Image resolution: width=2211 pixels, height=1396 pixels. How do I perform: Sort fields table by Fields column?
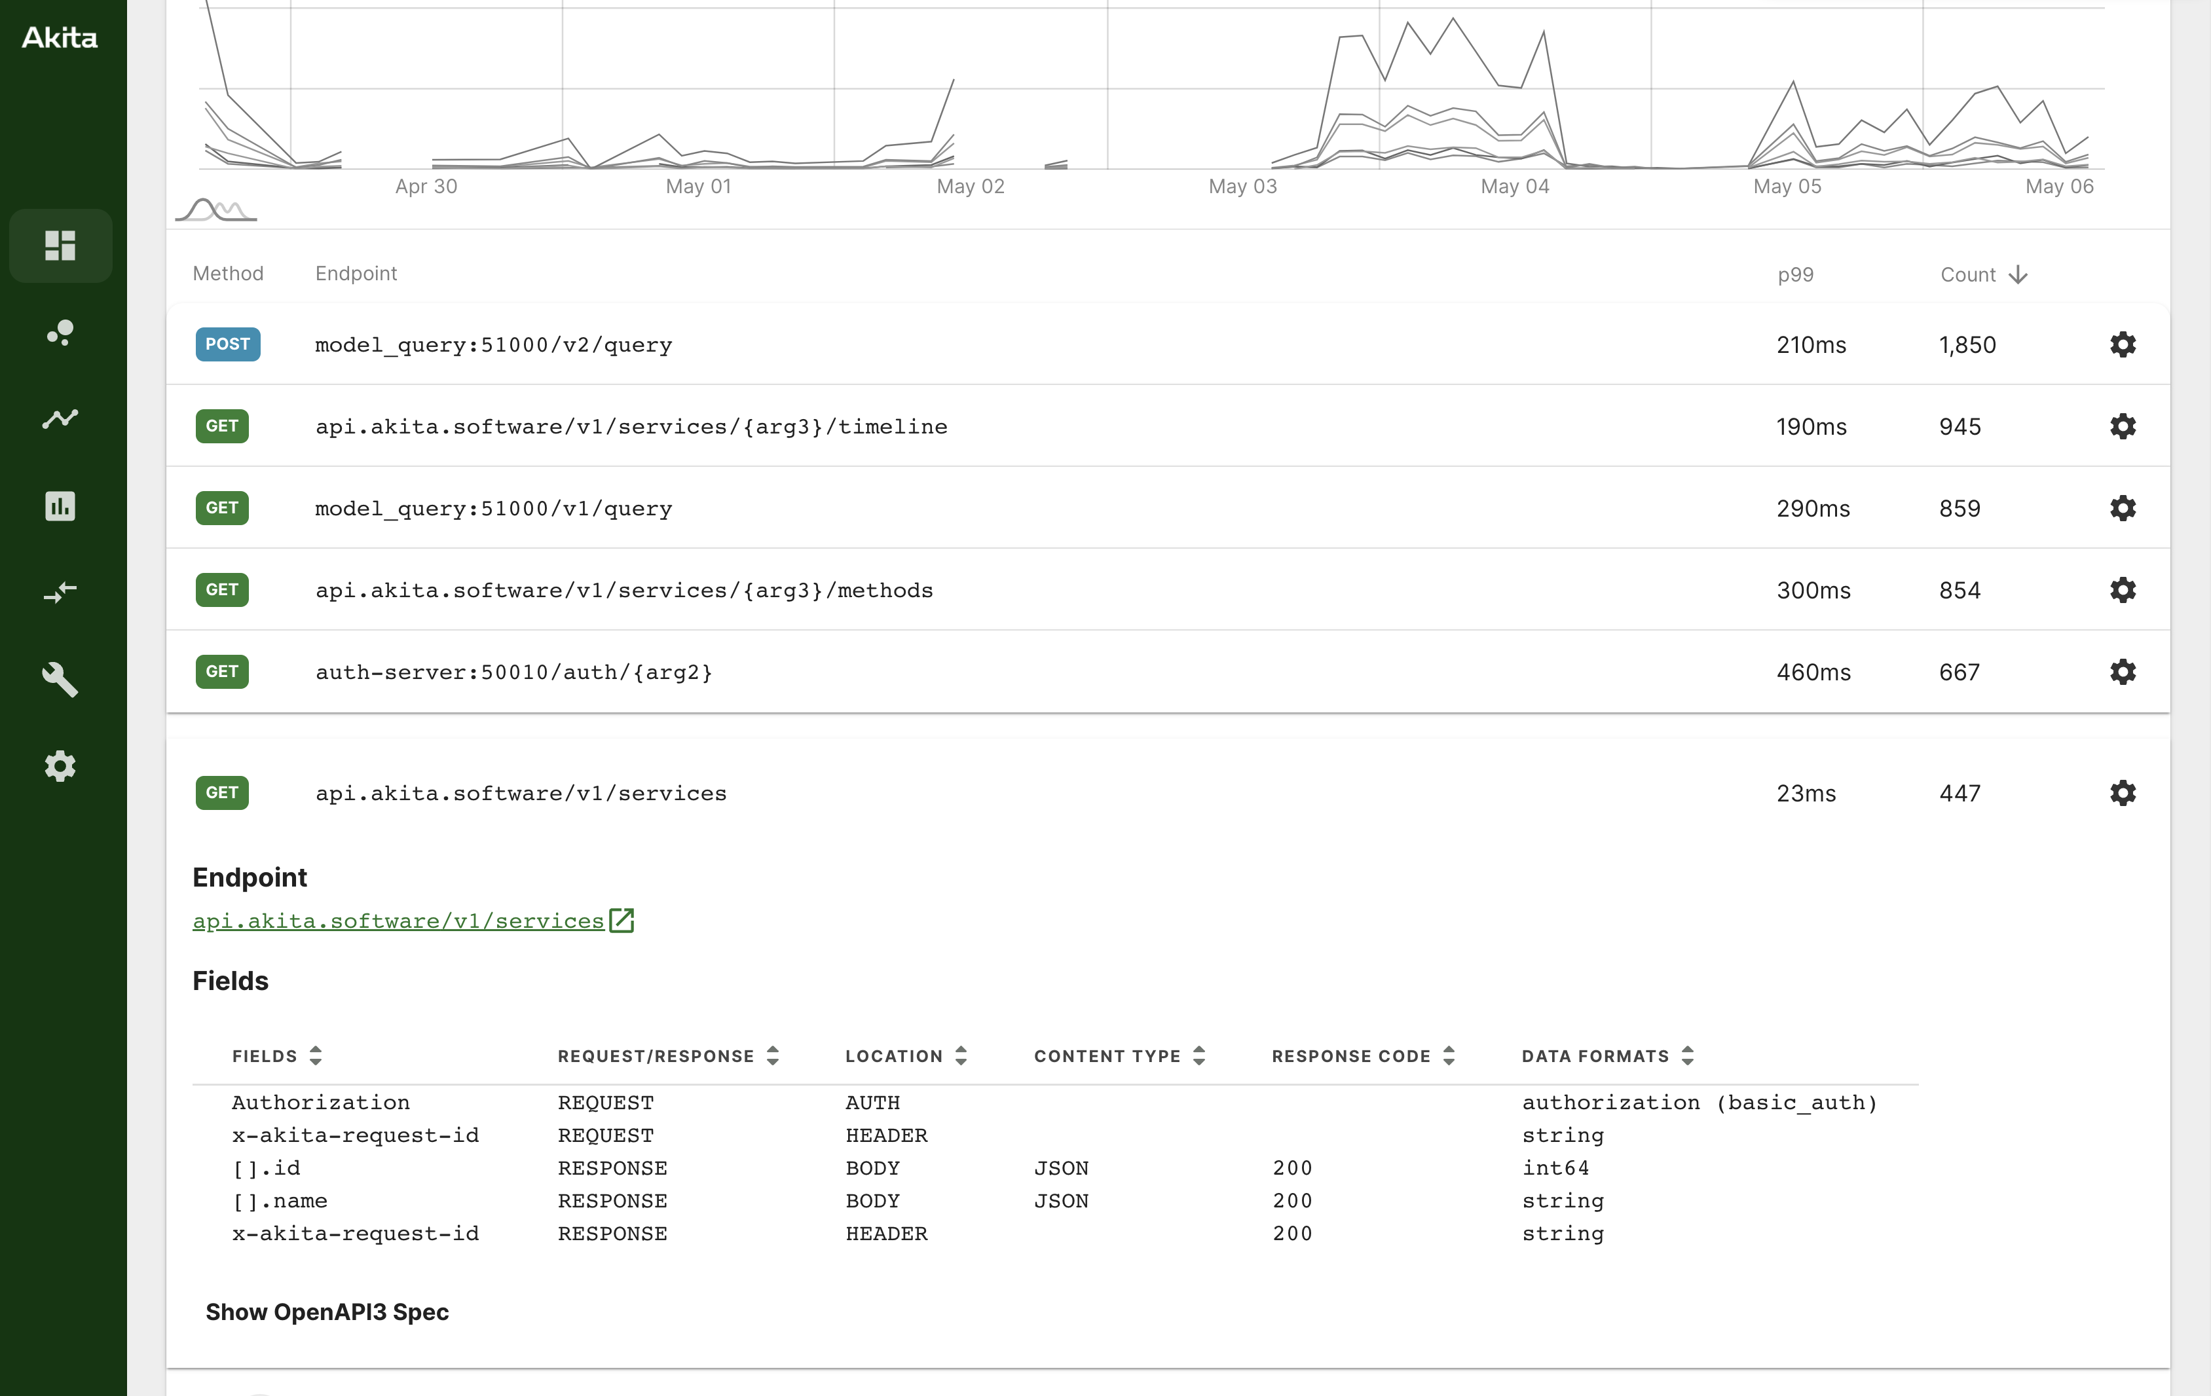(x=315, y=1056)
